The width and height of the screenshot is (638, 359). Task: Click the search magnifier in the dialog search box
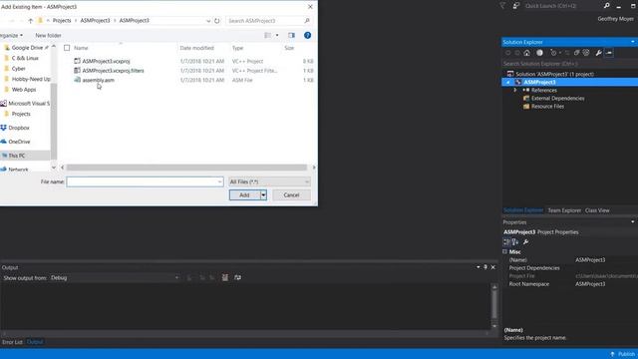click(x=307, y=21)
